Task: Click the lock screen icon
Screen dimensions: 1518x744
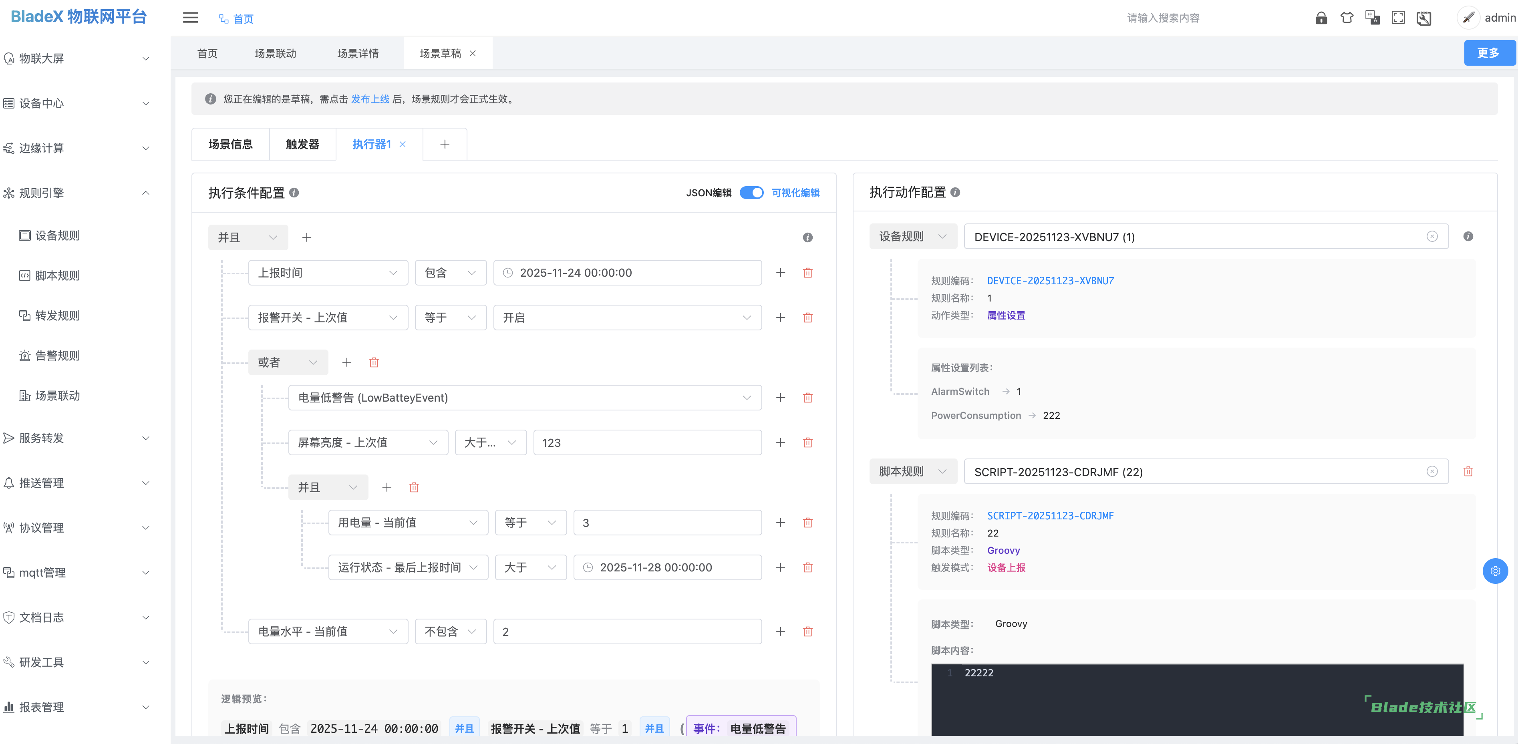Action: point(1321,18)
